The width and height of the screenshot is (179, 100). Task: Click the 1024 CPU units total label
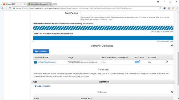click(x=165, y=42)
